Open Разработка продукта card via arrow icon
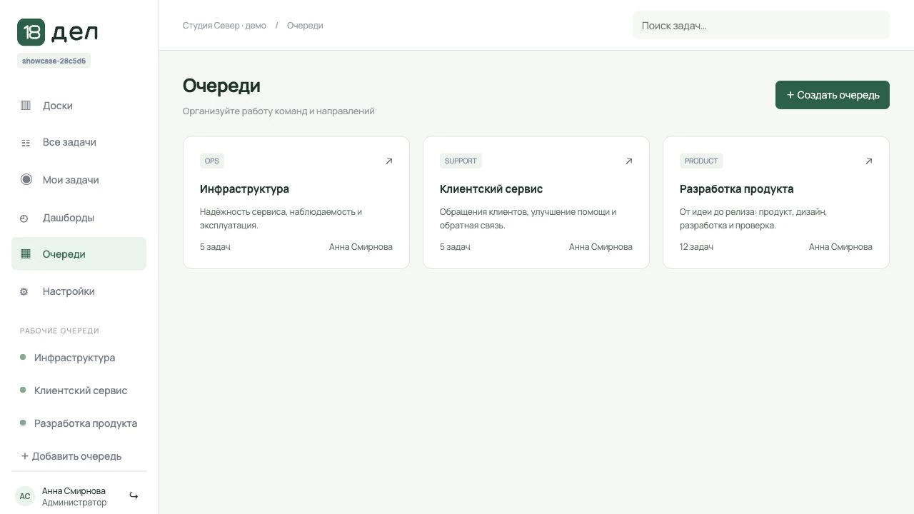 pos(869,161)
